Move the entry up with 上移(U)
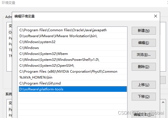 pos(144,85)
